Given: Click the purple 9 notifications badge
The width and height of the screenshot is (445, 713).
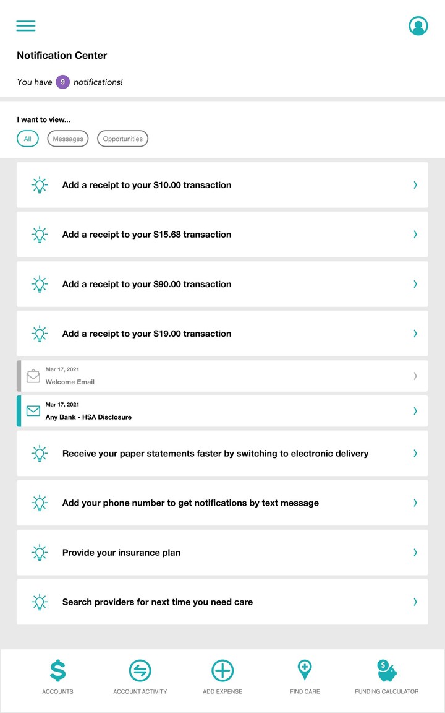Looking at the screenshot, I should [x=62, y=82].
